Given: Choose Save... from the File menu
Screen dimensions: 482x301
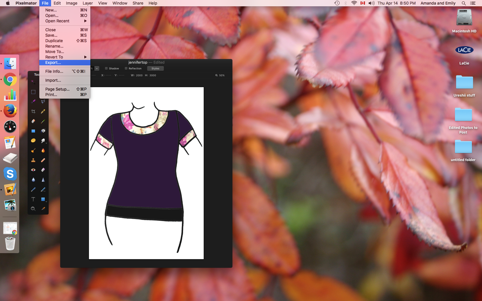Looking at the screenshot, I should tap(65, 35).
